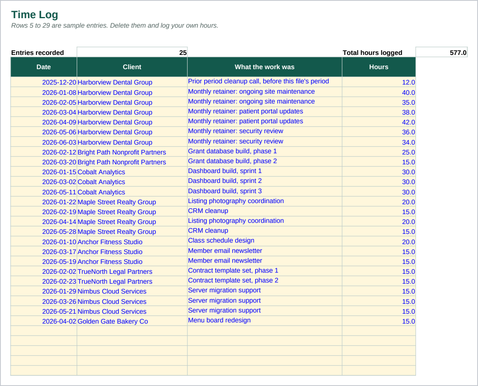The width and height of the screenshot is (478, 386).
Task: Select date cell 2026-03-04
Action: click(x=44, y=112)
